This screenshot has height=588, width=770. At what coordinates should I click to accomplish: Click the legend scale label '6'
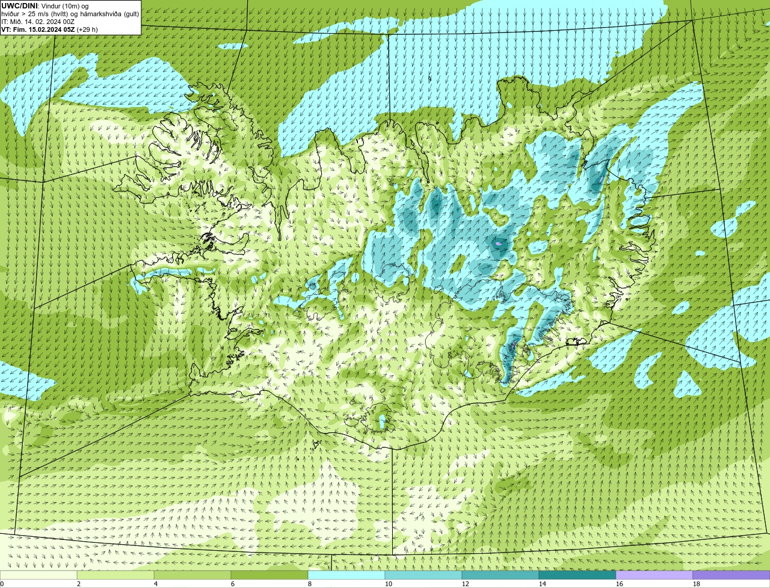coord(233,584)
